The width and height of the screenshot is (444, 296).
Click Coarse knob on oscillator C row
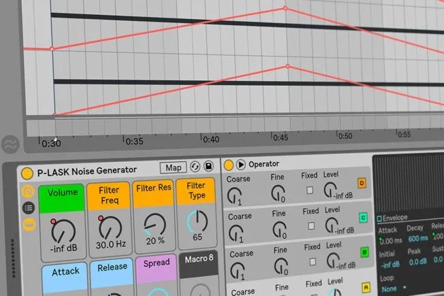[x=236, y=233]
